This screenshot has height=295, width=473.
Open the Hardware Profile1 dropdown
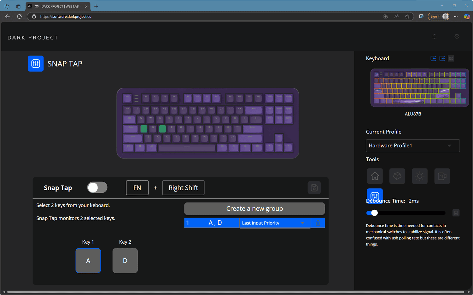(x=413, y=146)
